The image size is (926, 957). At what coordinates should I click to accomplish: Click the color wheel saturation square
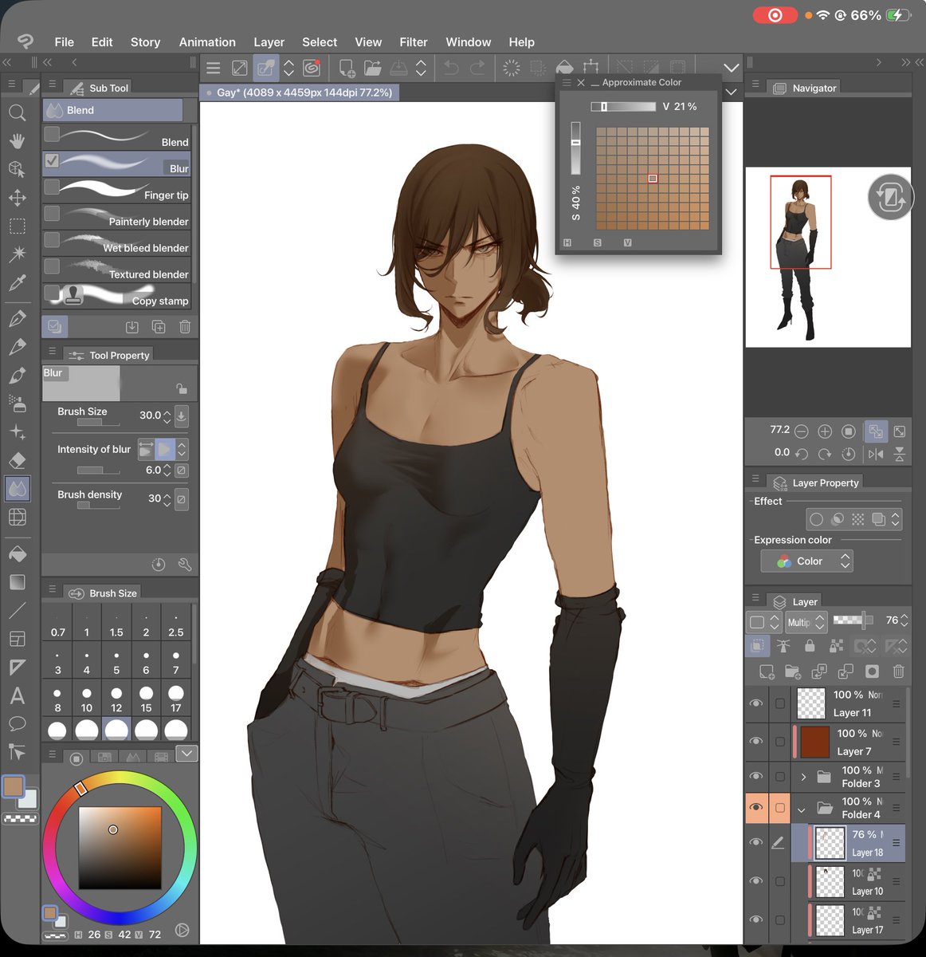point(120,847)
